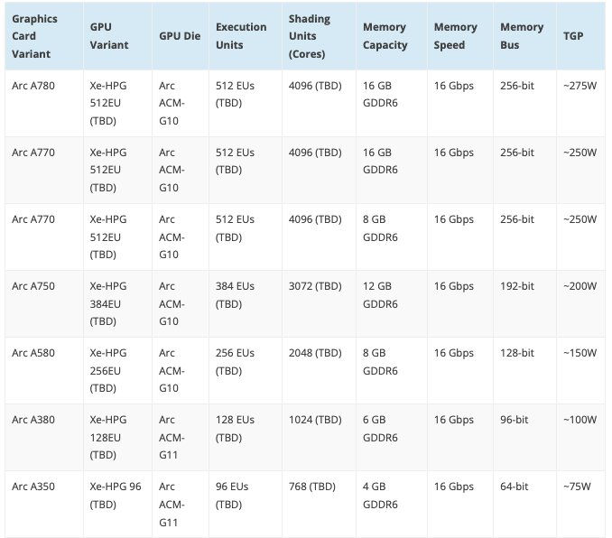Select the ~275W TGP value
This screenshot has width=612, height=538.
coord(580,86)
